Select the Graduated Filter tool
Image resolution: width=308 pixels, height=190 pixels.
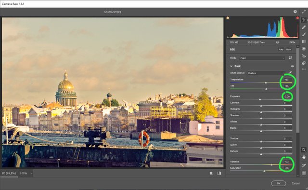coord(304,41)
